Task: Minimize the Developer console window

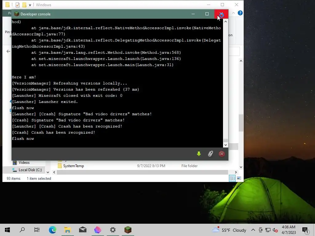Action: (193, 14)
